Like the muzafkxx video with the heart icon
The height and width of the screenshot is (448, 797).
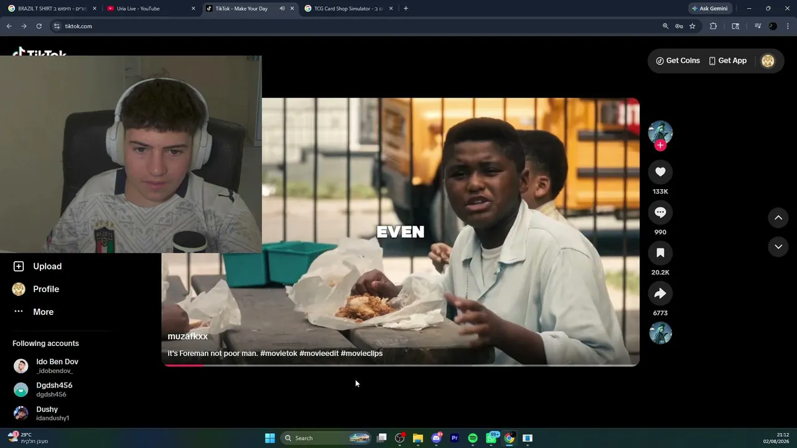point(660,172)
